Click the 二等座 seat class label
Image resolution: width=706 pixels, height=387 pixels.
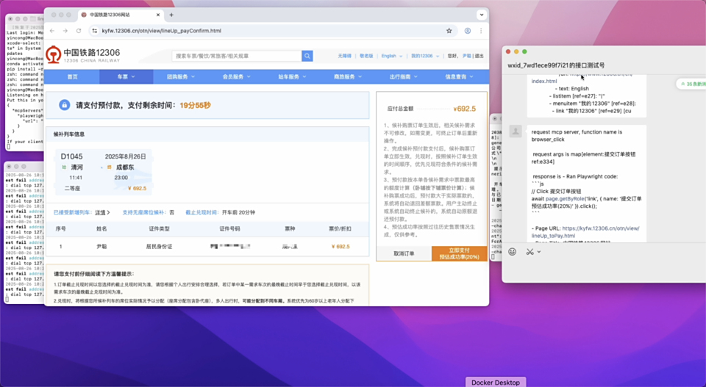pos(72,188)
